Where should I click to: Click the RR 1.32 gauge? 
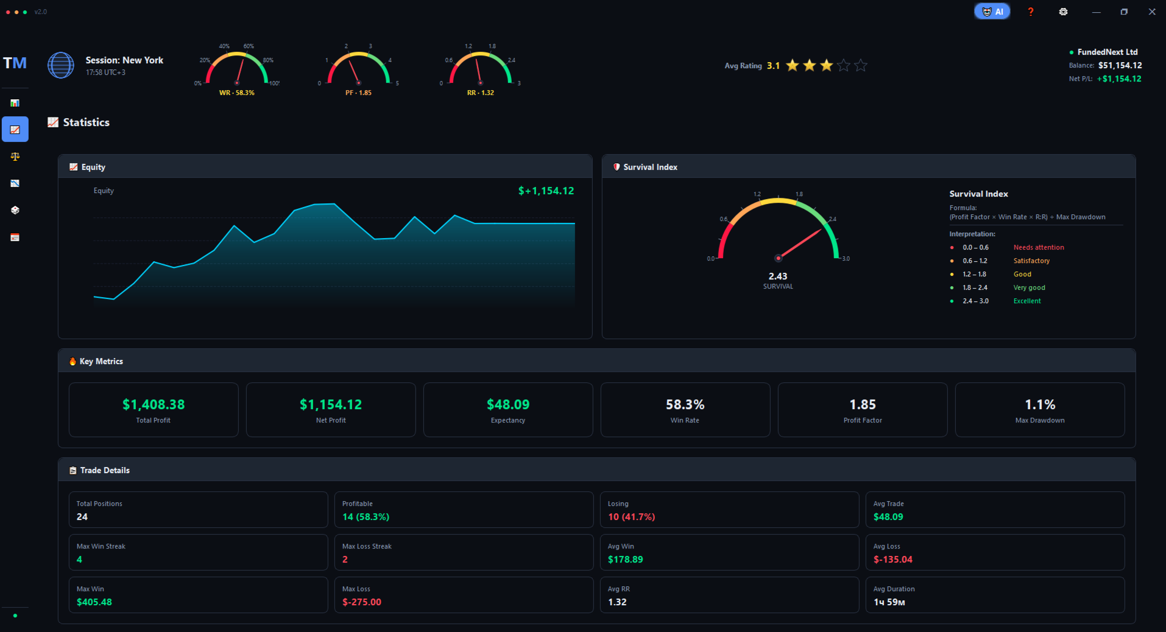[x=481, y=70]
